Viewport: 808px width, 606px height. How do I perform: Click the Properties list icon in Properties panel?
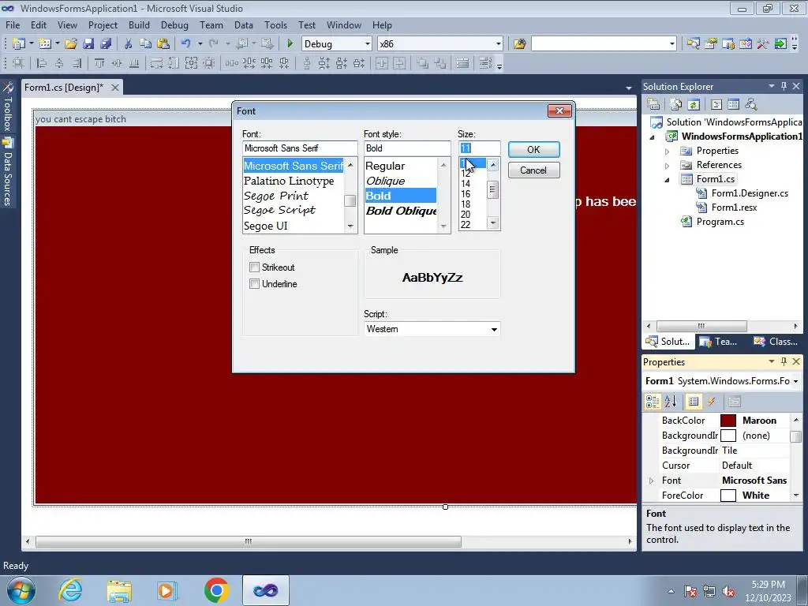[x=694, y=402]
